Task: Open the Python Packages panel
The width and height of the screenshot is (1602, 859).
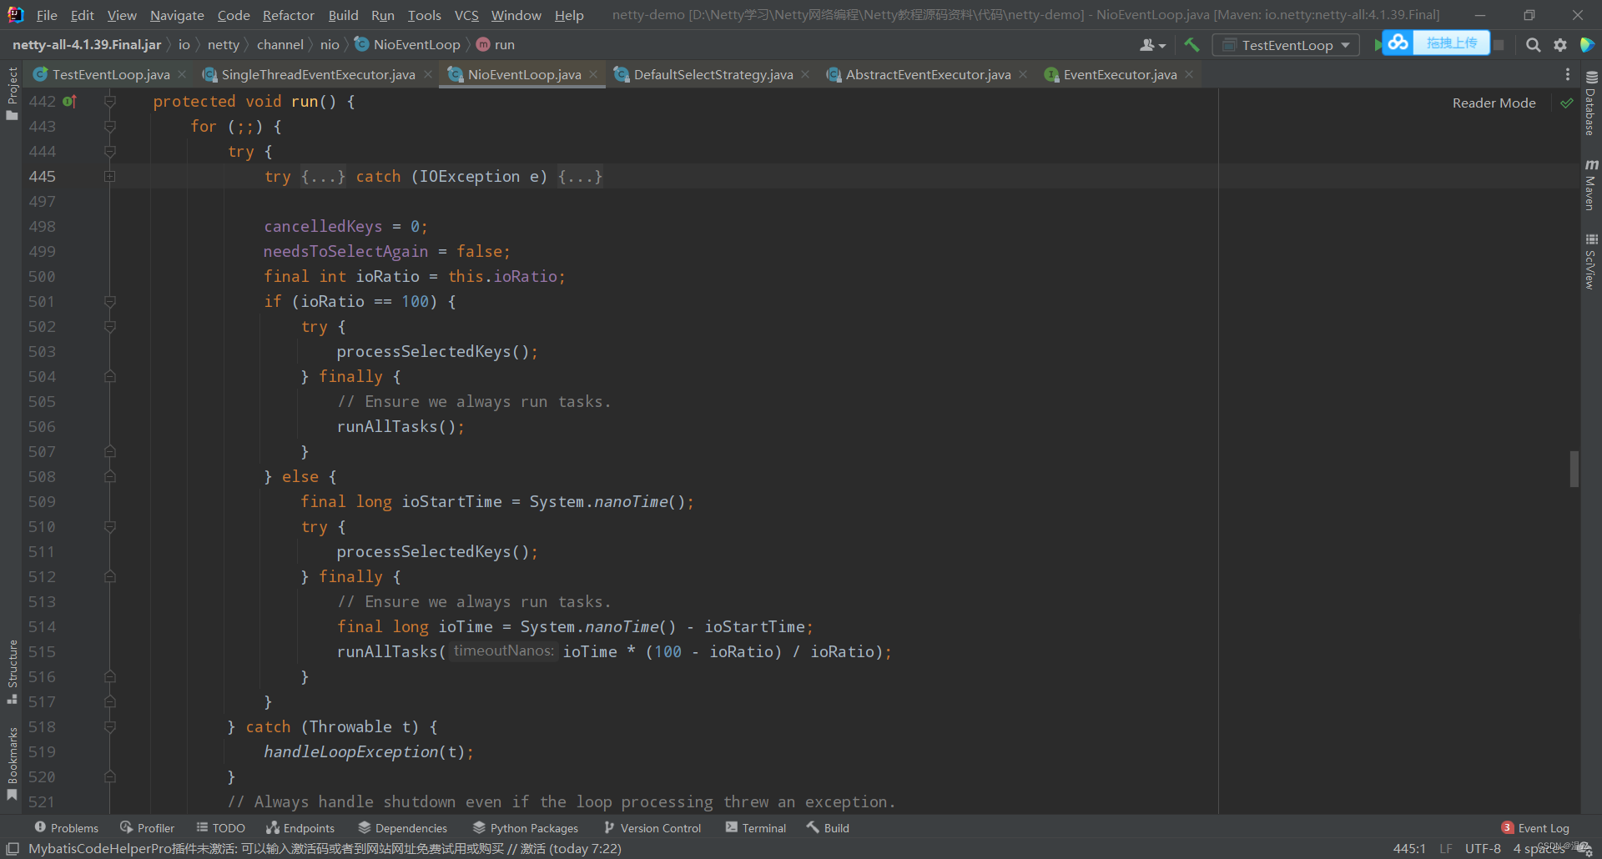Action: (x=526, y=827)
